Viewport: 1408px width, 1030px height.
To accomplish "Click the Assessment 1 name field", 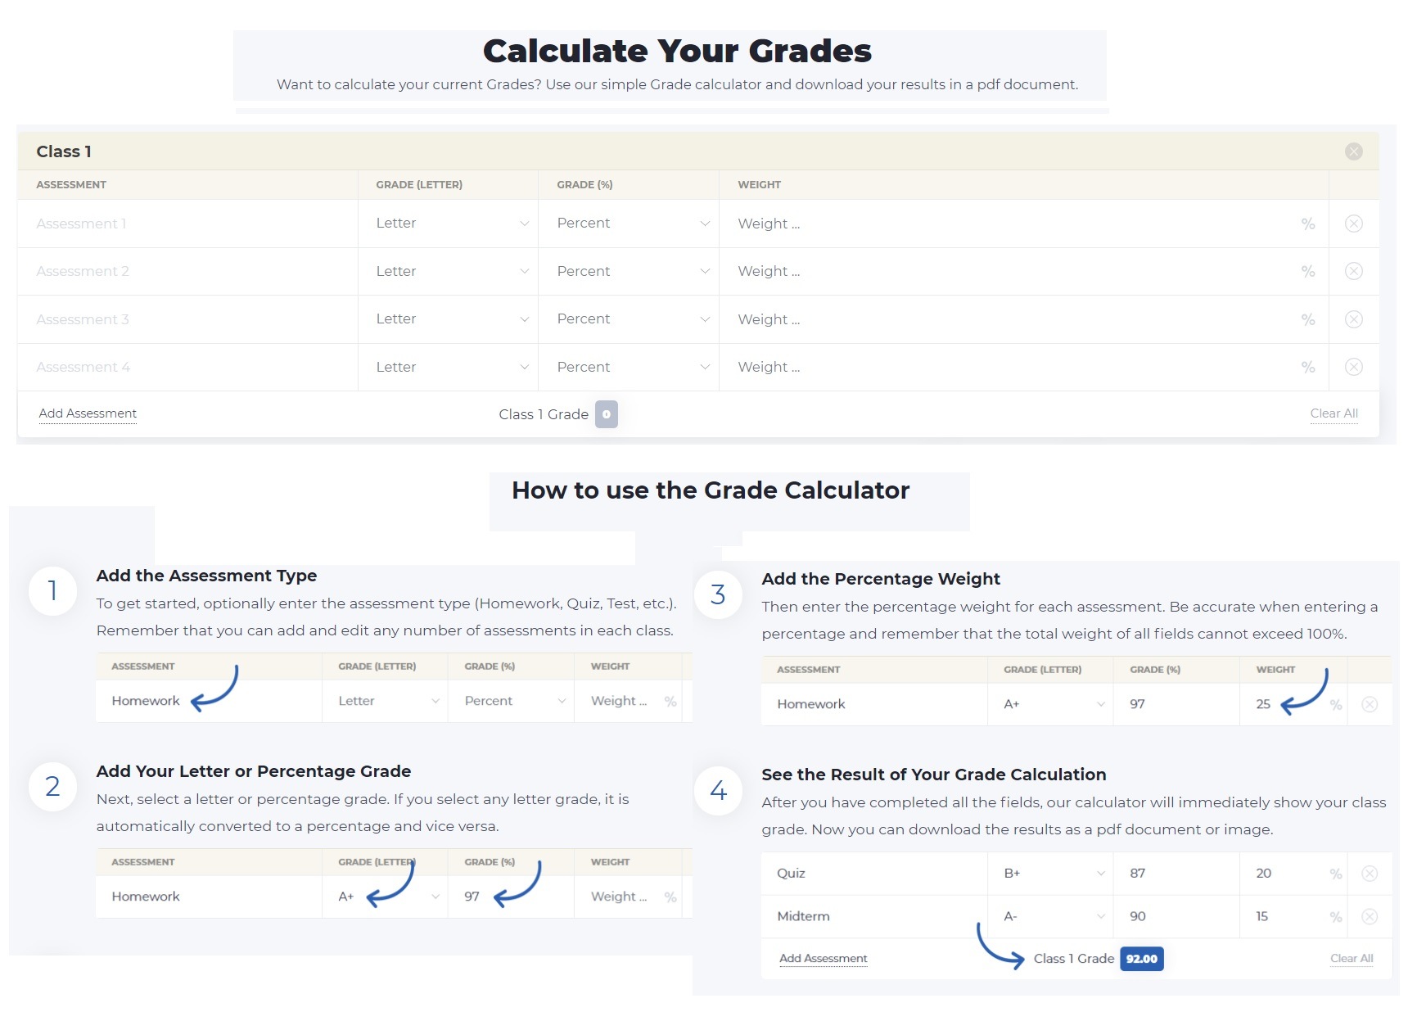I will [x=187, y=224].
